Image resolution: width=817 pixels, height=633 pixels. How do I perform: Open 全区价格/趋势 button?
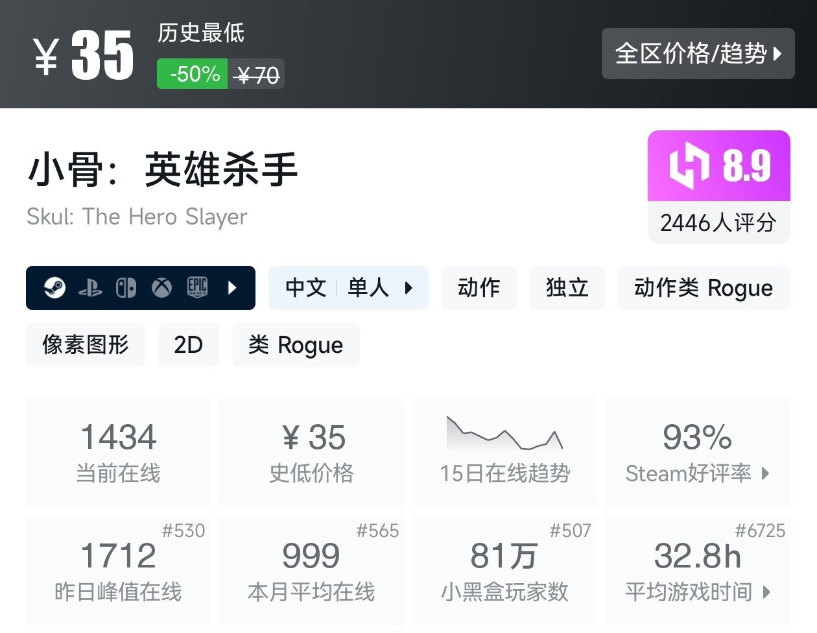click(698, 54)
